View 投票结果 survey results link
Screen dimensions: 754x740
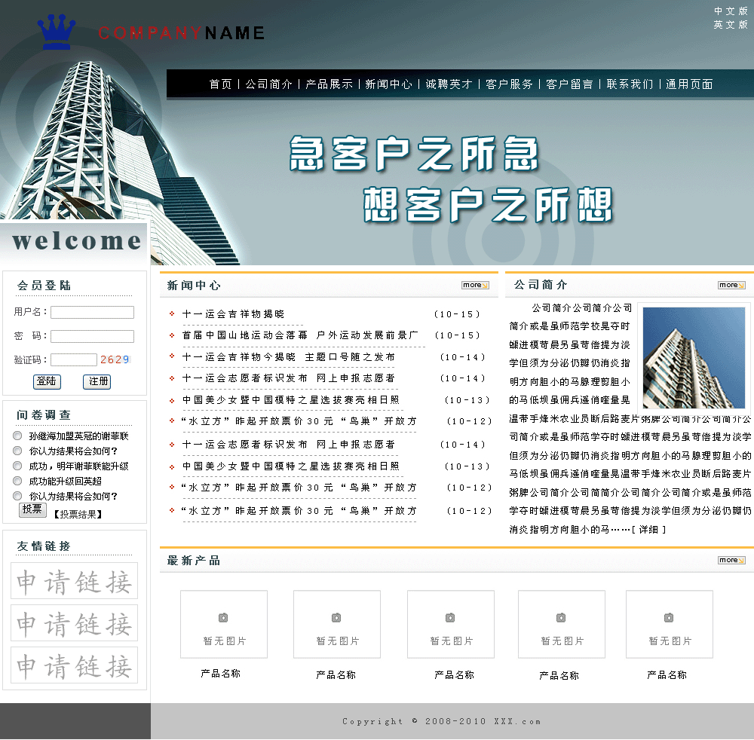tap(77, 515)
